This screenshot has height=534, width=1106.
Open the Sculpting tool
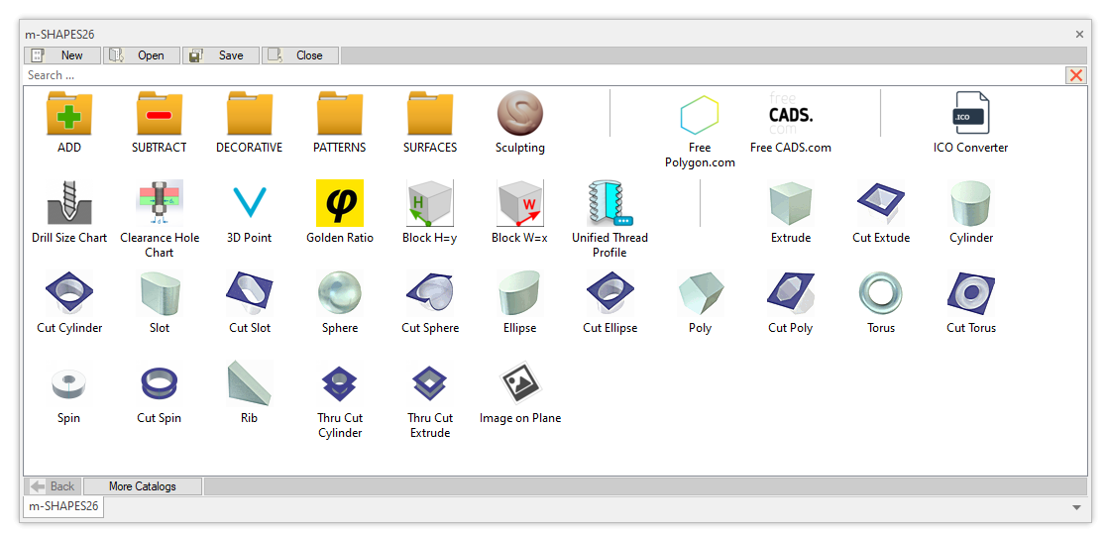[520, 113]
